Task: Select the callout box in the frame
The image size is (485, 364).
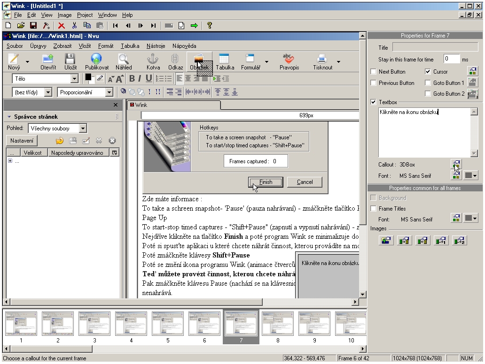Action: (x=328, y=275)
